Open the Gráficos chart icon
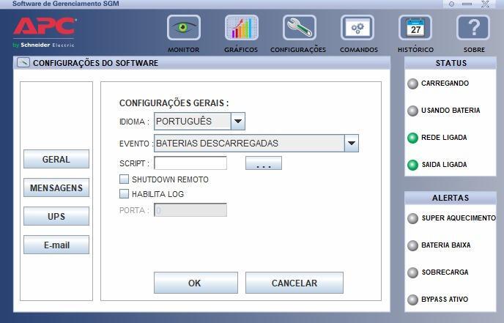 (242, 28)
